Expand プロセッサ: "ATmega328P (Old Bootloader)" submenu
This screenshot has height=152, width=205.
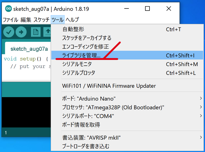tap(127, 107)
